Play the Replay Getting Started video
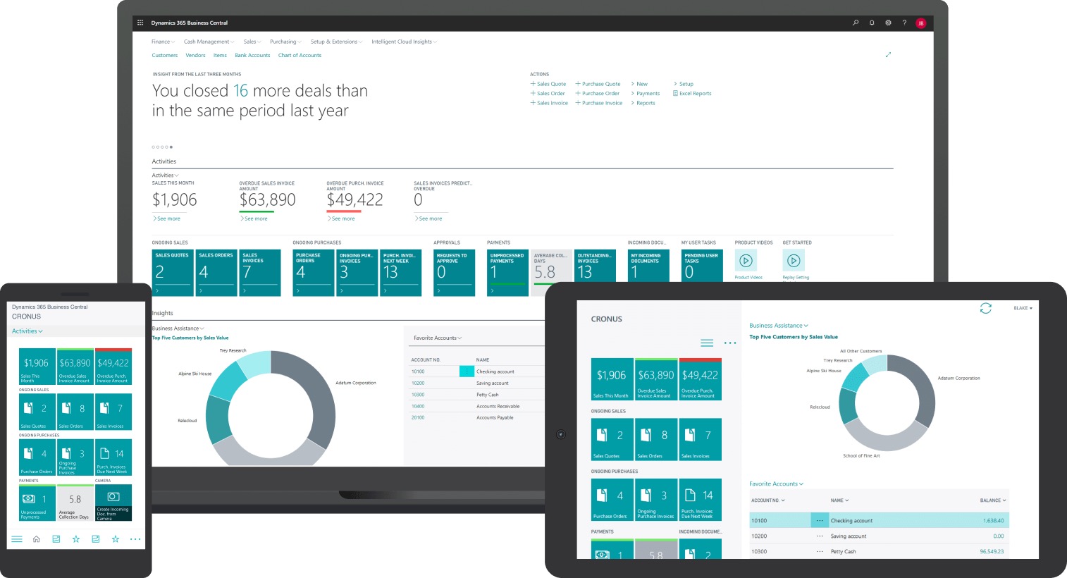 [794, 260]
